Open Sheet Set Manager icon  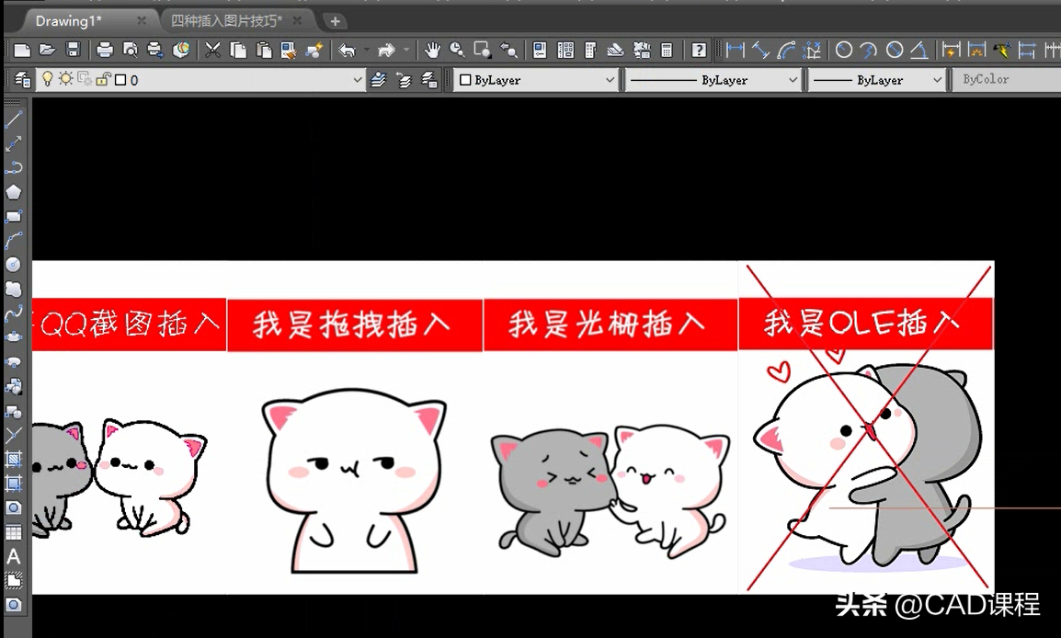[x=616, y=50]
